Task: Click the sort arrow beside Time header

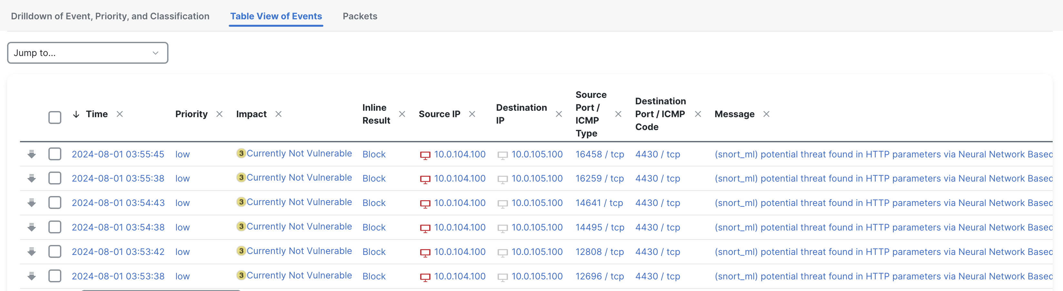Action: [x=76, y=114]
